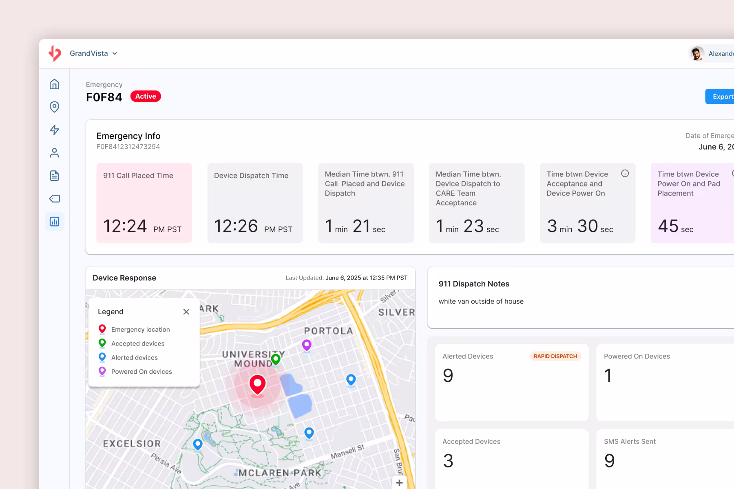Click the purple powered-on device pin on map
734x489 pixels.
[307, 346]
